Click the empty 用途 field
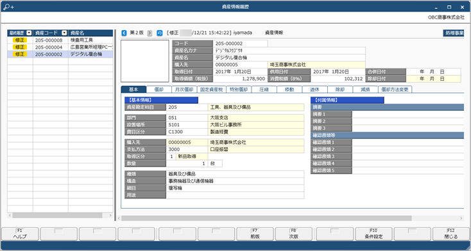 (x=235, y=195)
